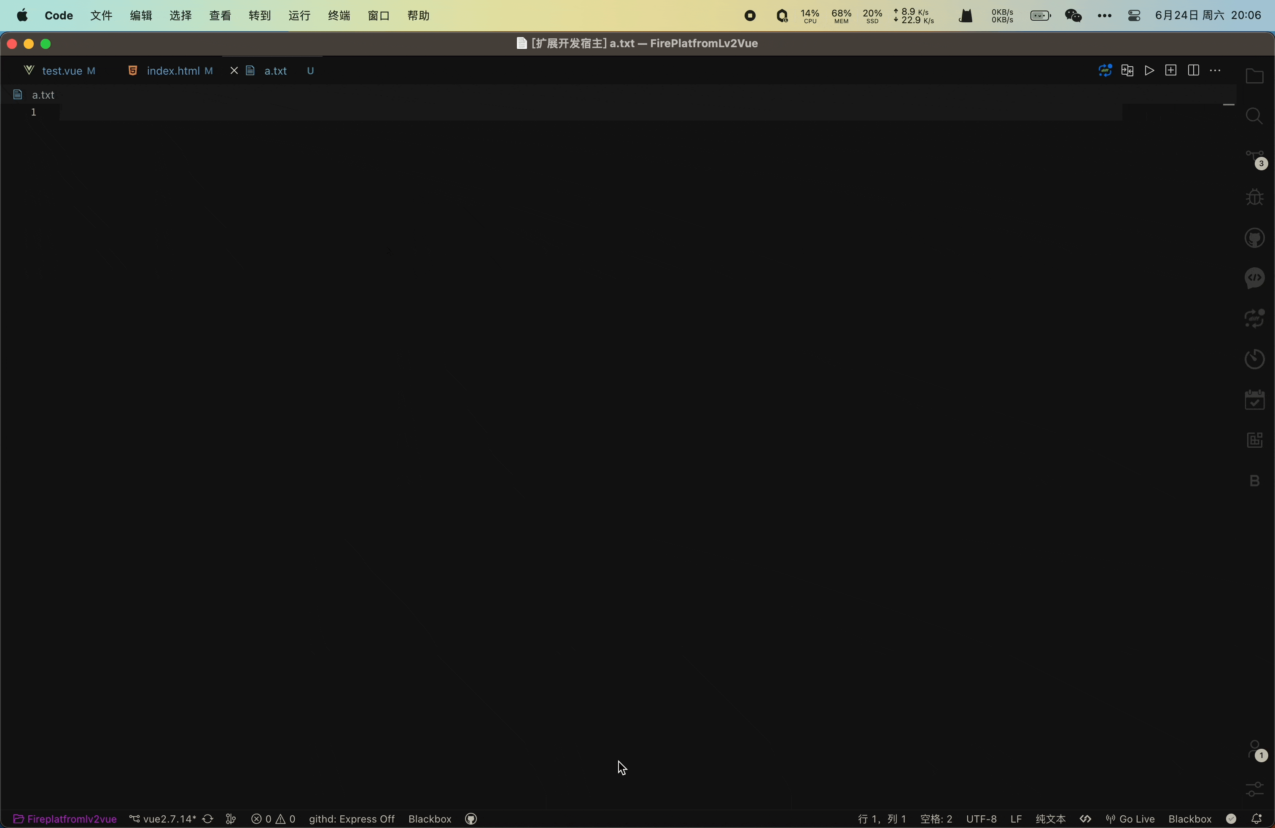Viewport: 1275px width, 828px height.
Task: Click into line 1 of the editor
Action: click(321, 113)
